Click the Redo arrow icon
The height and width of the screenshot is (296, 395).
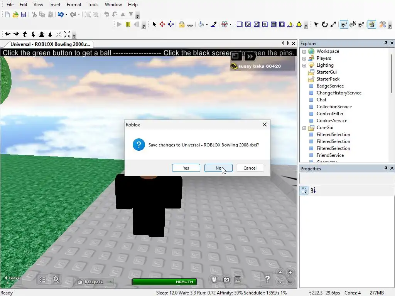73,14
